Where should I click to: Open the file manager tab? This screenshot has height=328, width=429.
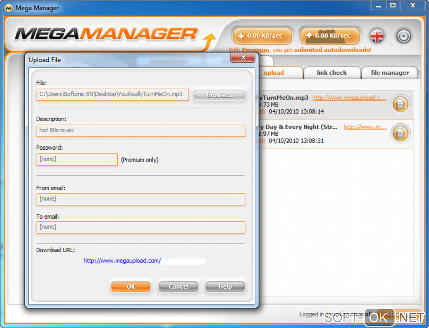(x=389, y=73)
